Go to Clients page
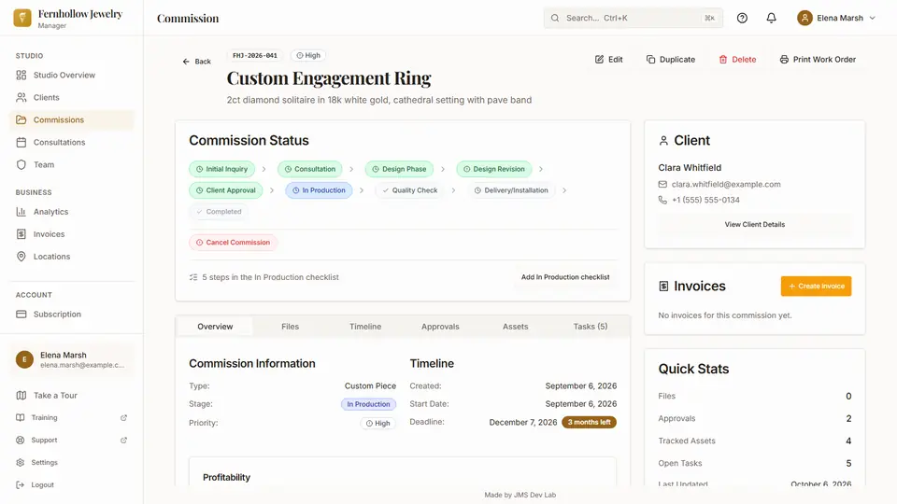This screenshot has width=897, height=504. [x=72, y=97]
